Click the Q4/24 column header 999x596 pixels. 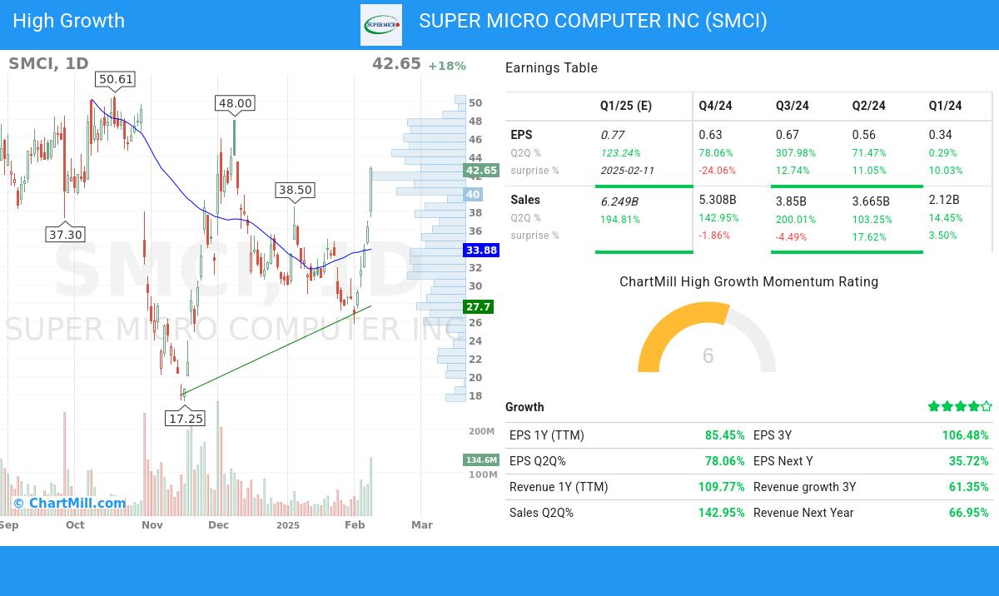coord(715,106)
